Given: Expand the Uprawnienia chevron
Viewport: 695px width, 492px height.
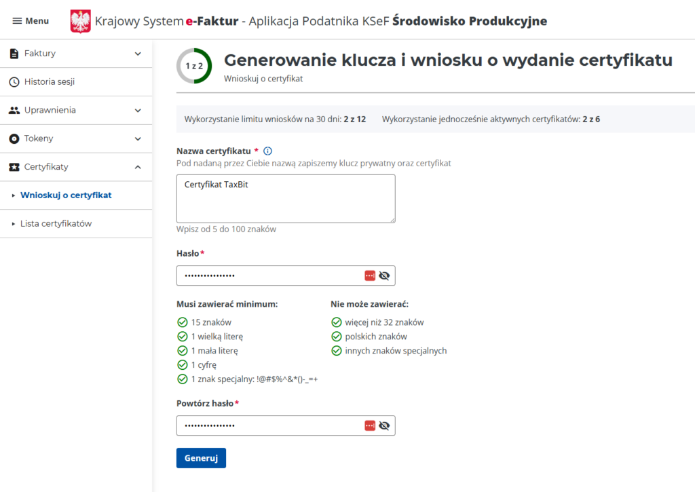Looking at the screenshot, I should coord(138,110).
